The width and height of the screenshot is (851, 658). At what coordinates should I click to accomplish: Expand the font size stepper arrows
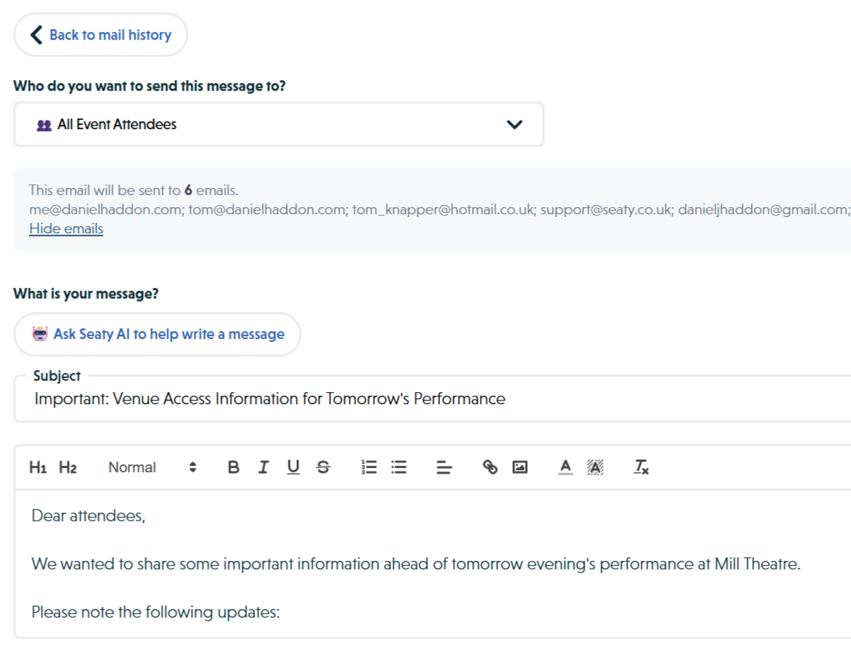click(x=191, y=467)
